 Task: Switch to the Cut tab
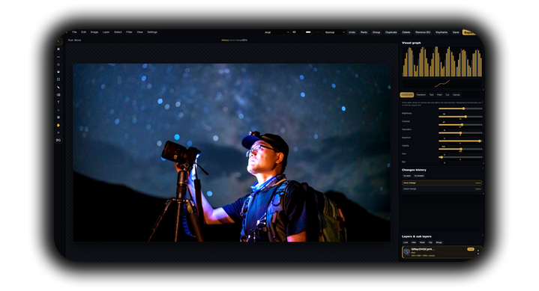448,95
